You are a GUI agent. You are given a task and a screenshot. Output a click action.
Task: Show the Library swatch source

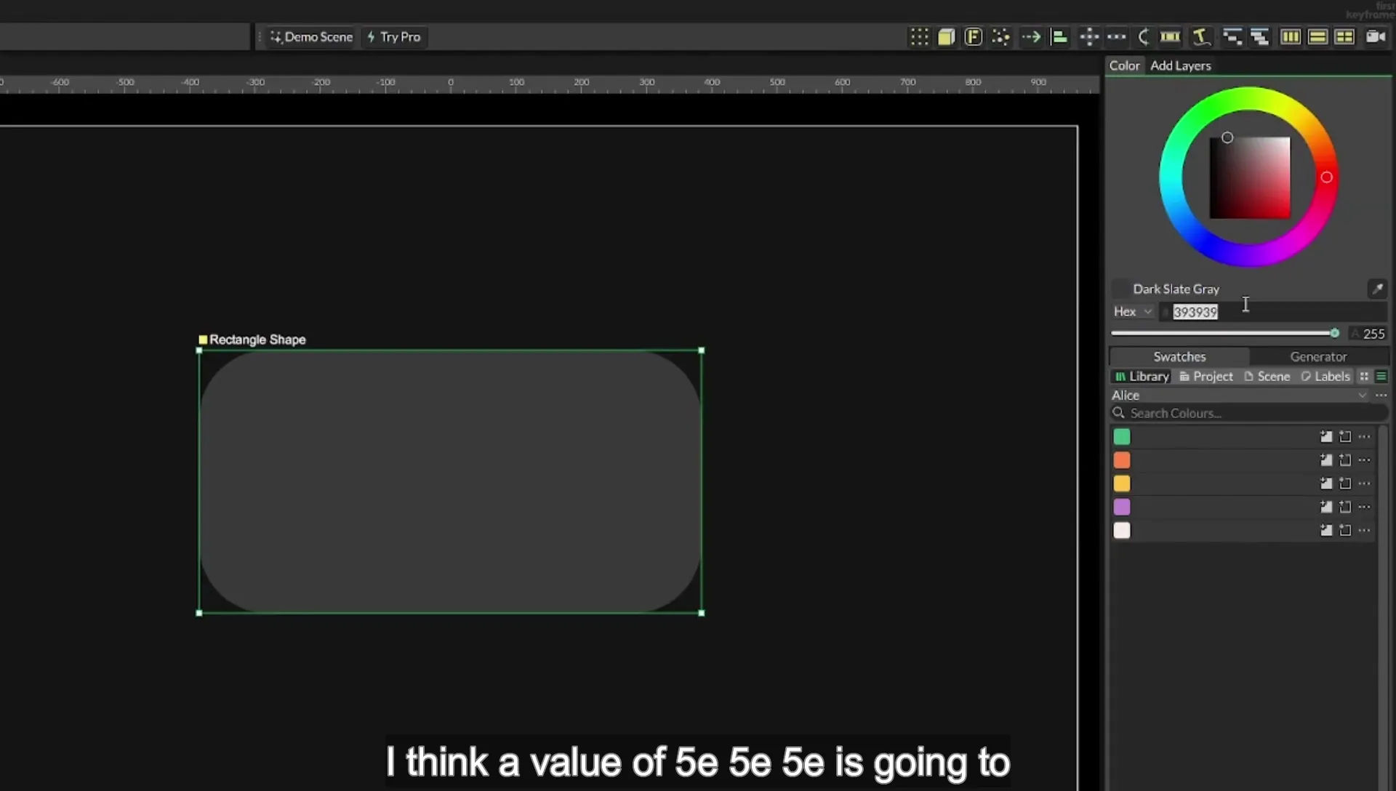(1142, 376)
